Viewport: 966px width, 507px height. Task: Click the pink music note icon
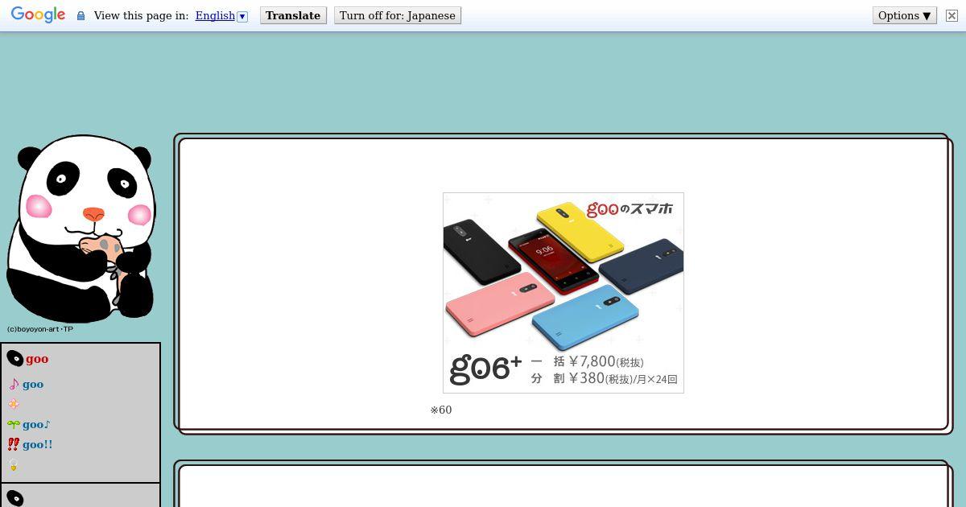tap(14, 385)
